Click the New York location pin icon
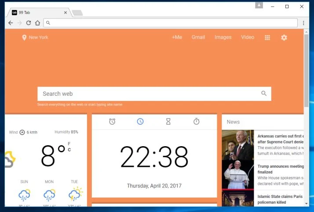This screenshot has width=314, height=212. 24,38
